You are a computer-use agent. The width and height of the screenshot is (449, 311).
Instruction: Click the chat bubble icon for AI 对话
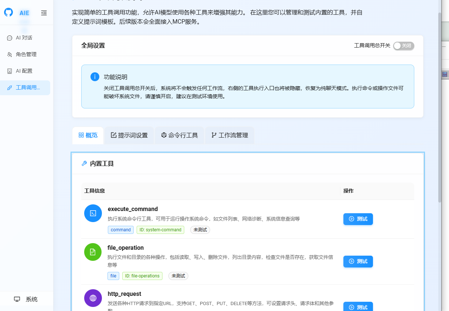pyautogui.click(x=10, y=38)
